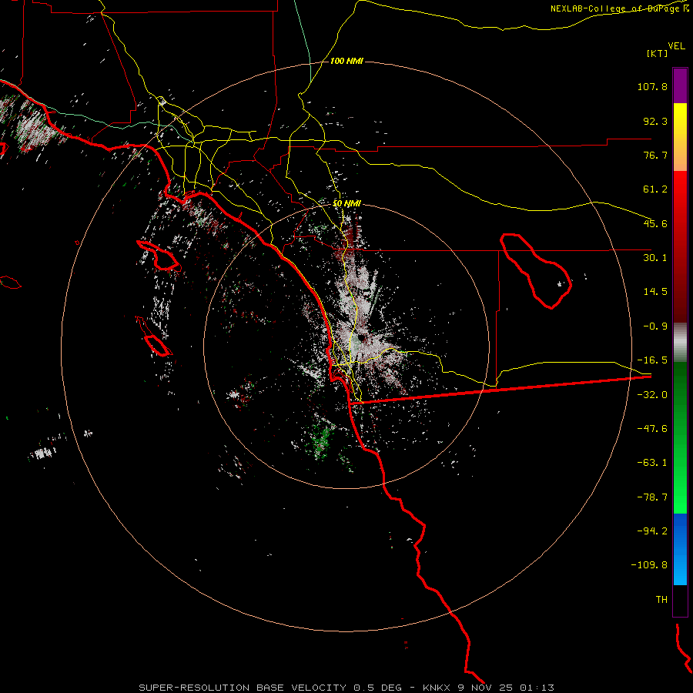Click the -94.2 legend value
The width and height of the screenshot is (693, 693).
point(652,531)
